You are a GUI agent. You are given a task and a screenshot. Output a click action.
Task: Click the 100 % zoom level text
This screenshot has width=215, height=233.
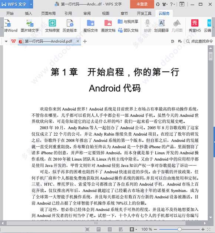point(147,229)
